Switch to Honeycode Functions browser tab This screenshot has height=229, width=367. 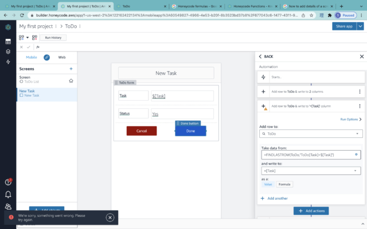click(252, 6)
